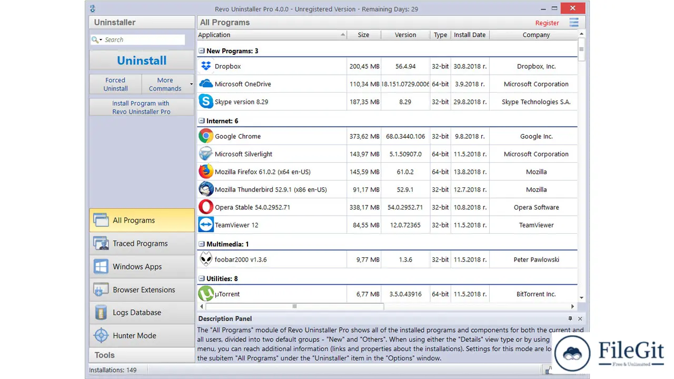Click the Hunter Mode crosshair icon
Viewport: 674px width, 379px height.
(x=101, y=335)
